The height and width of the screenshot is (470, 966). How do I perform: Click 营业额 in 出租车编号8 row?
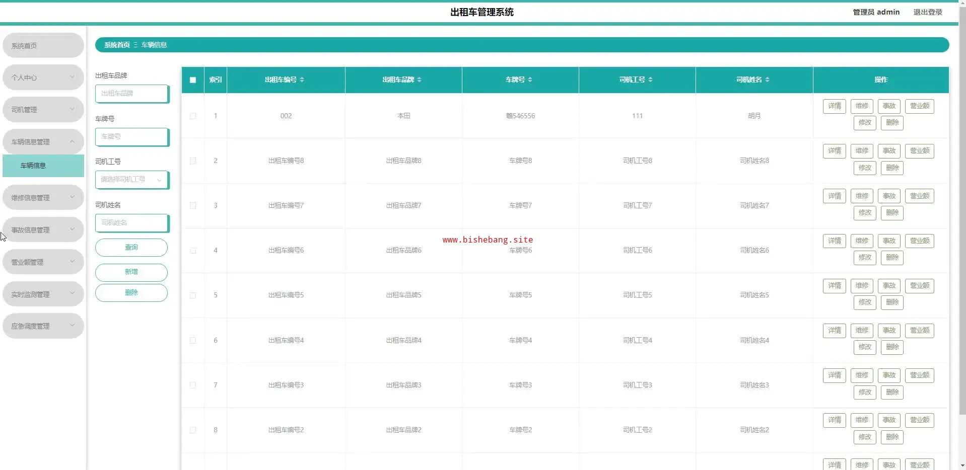pos(920,151)
